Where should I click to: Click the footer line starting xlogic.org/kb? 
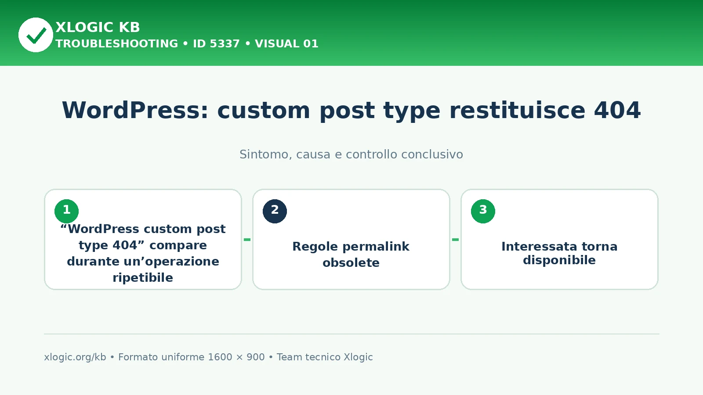[x=208, y=357]
